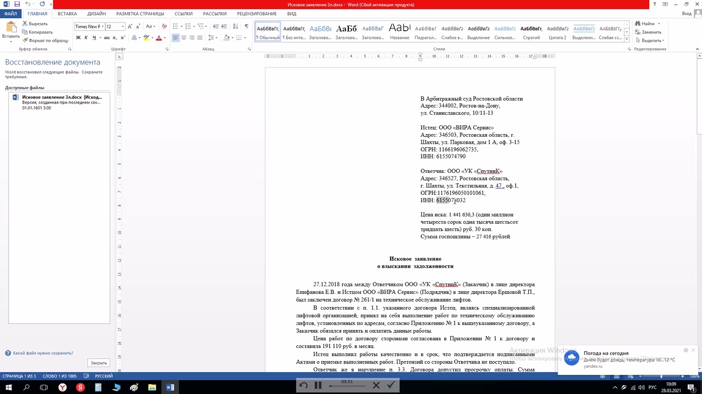This screenshot has height=394, width=702.
Task: Increase paragraph indent
Action: click(x=224, y=26)
